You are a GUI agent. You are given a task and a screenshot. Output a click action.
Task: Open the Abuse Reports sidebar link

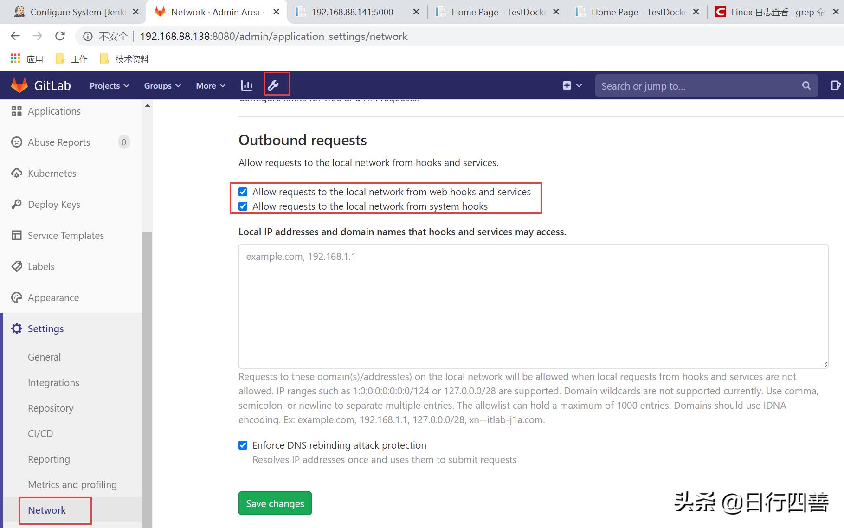click(x=59, y=142)
